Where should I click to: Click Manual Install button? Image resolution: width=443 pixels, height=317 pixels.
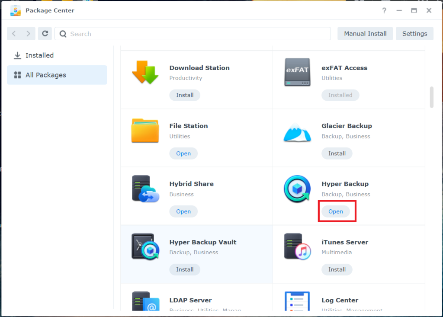point(365,34)
